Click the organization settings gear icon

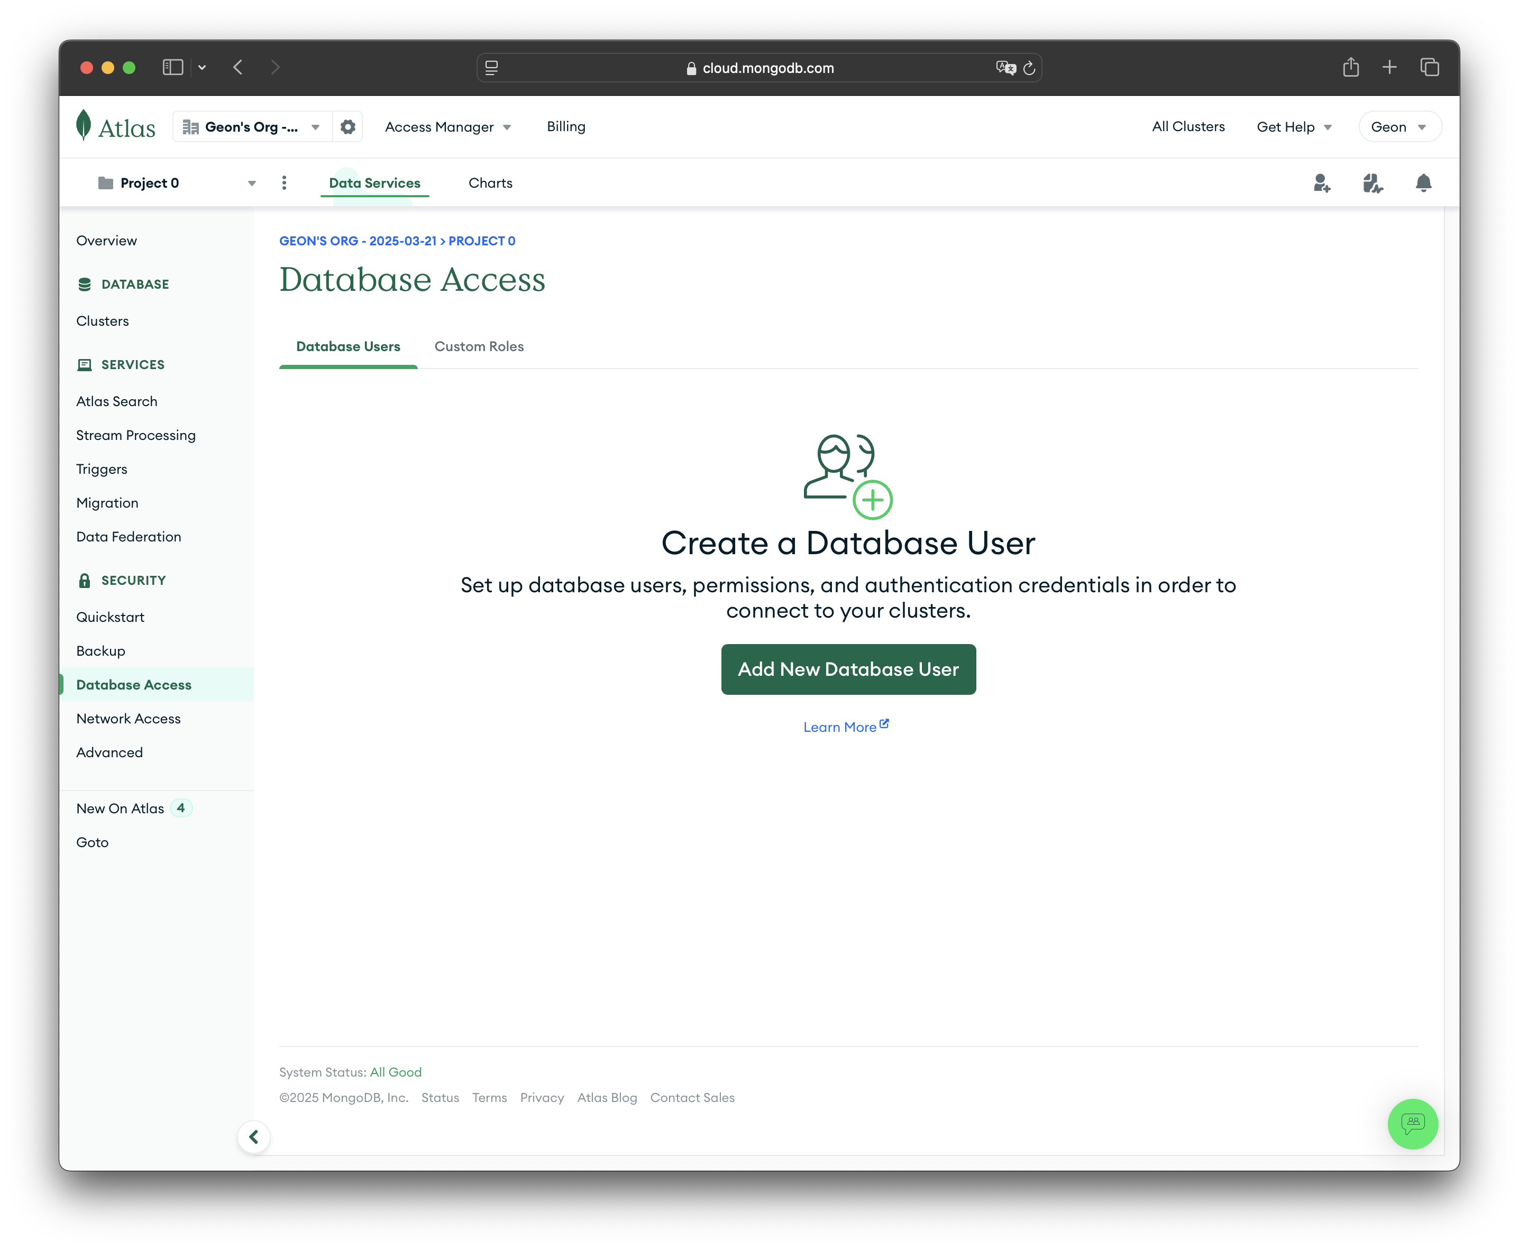click(x=347, y=126)
